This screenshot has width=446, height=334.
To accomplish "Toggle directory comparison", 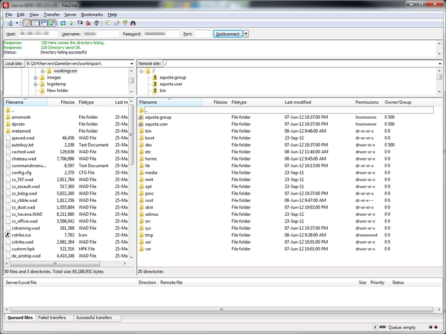I will pyautogui.click(x=117, y=23).
